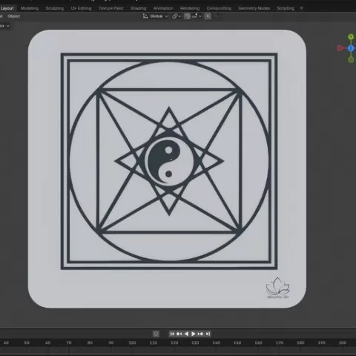Click the lower negative Y gizmo circle
Viewport: 356px width, 356px height.
click(x=351, y=59)
